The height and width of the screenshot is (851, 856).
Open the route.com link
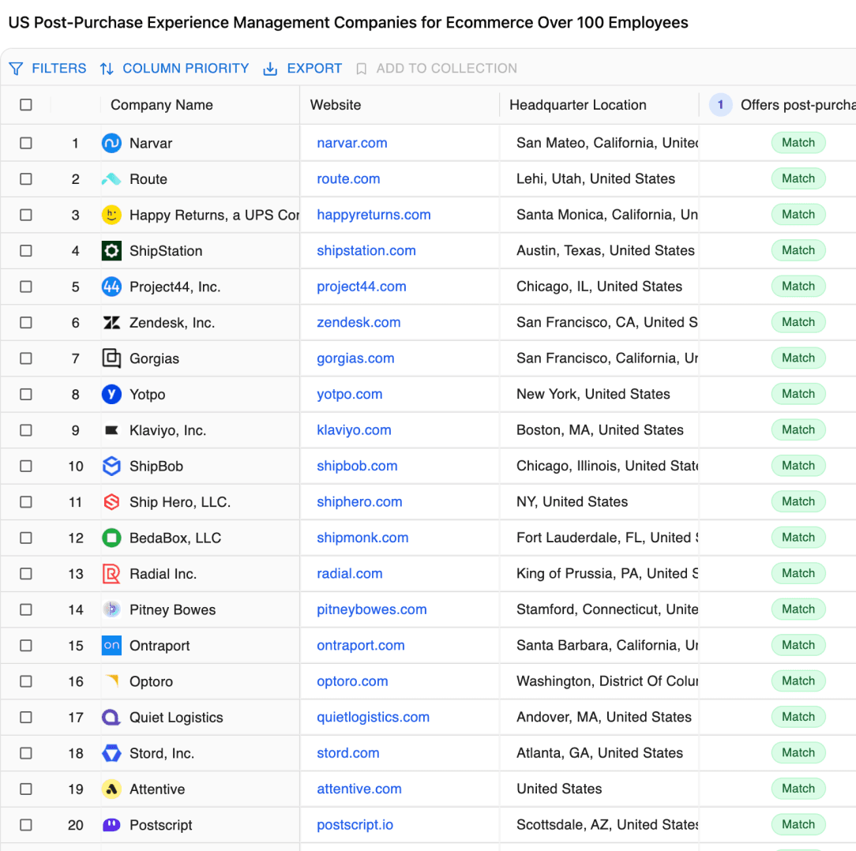click(348, 179)
